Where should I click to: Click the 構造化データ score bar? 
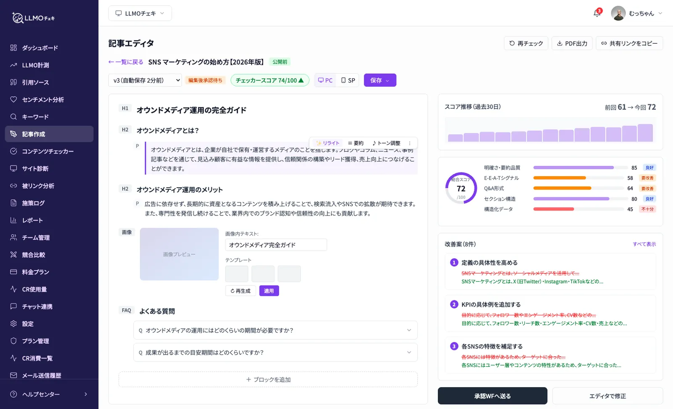[x=579, y=209]
